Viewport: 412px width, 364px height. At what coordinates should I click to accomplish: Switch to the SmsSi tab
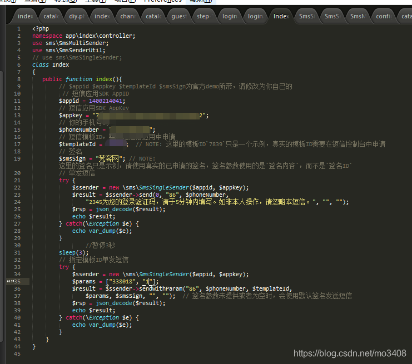[306, 16]
